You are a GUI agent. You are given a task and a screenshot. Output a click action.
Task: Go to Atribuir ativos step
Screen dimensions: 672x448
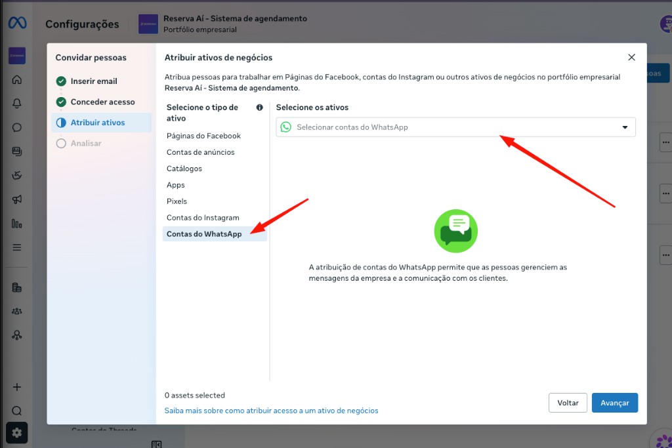pos(101,123)
